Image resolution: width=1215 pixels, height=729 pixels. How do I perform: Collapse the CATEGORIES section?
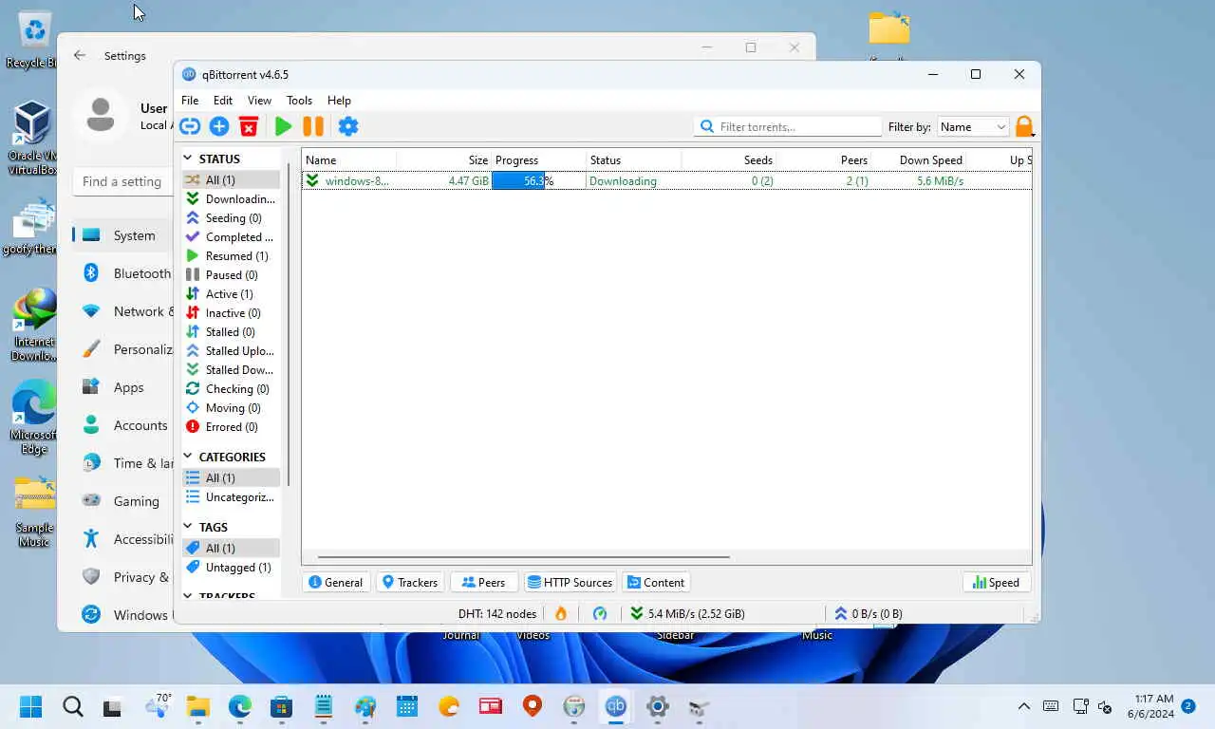(188, 457)
